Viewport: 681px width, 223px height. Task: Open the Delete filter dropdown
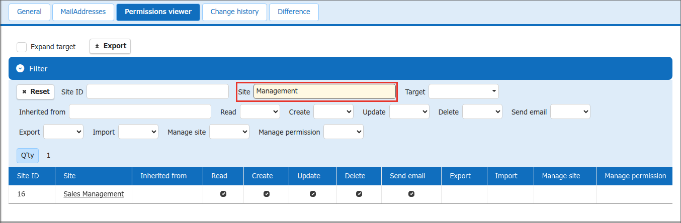[x=482, y=112]
